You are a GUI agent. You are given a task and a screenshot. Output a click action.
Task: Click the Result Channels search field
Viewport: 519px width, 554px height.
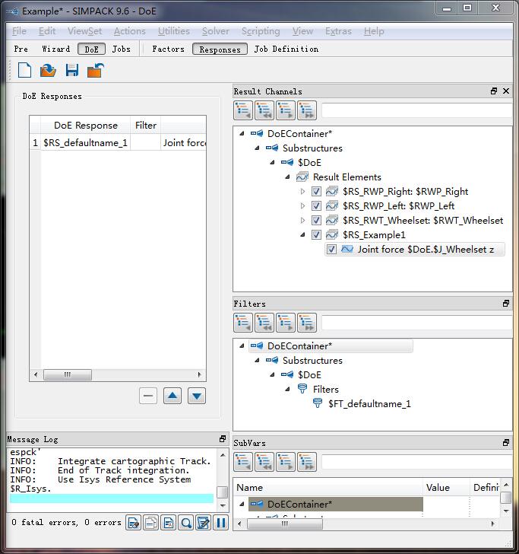coord(416,110)
